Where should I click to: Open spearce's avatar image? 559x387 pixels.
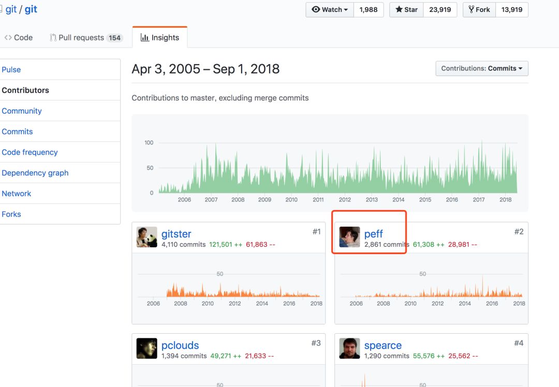349,348
